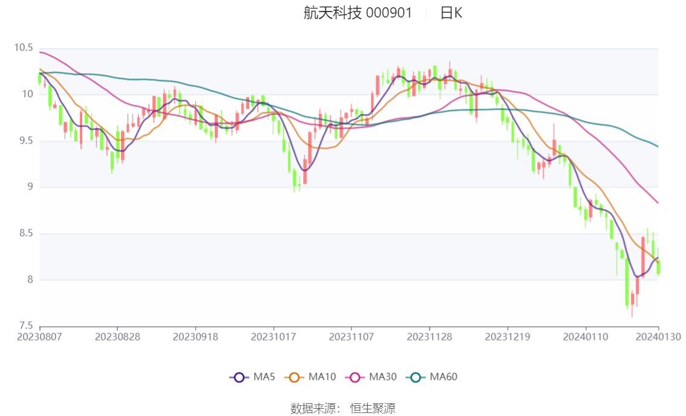Select the 日K label in the title

(451, 13)
